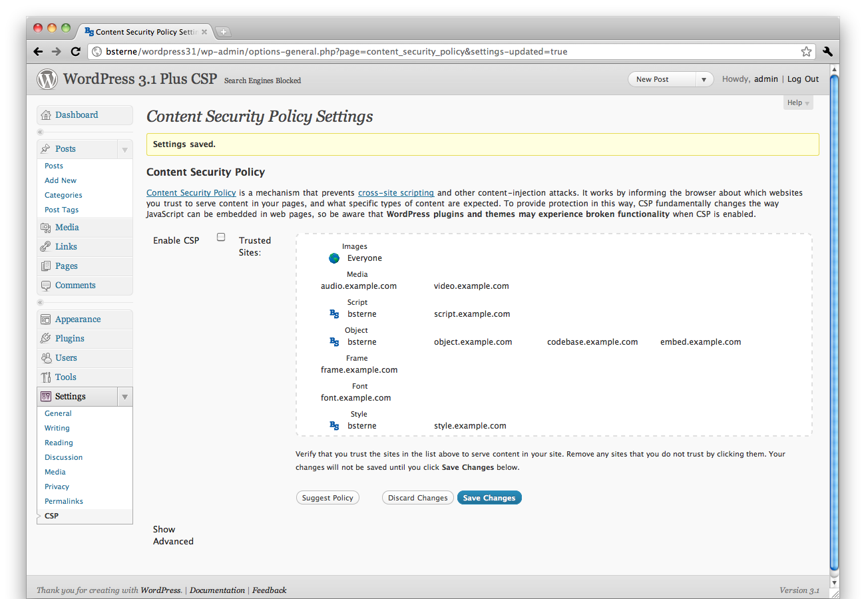The image size is (866, 599).
Task: Open Categories under Posts
Action: point(63,195)
